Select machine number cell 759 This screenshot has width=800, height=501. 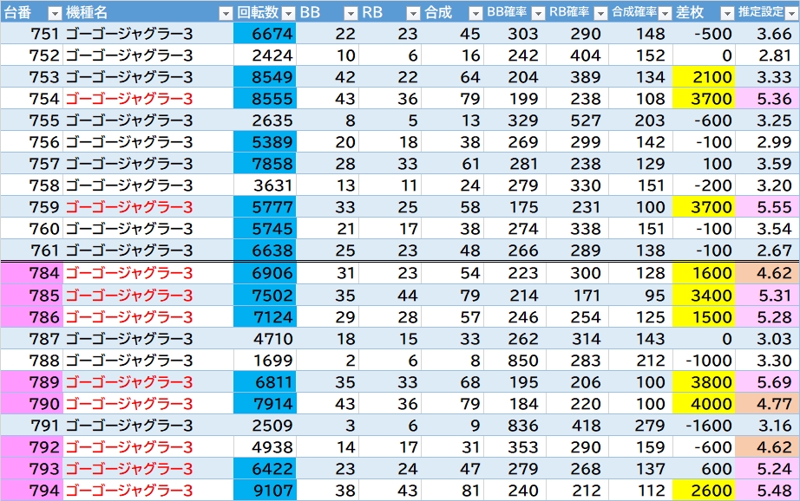[31, 207]
